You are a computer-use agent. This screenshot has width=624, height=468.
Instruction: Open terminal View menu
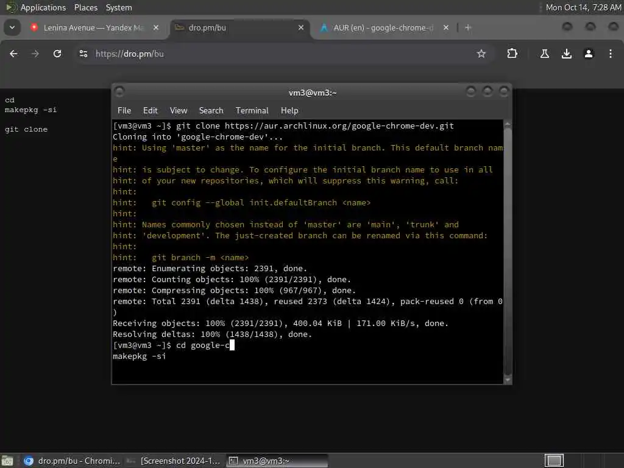pos(179,111)
